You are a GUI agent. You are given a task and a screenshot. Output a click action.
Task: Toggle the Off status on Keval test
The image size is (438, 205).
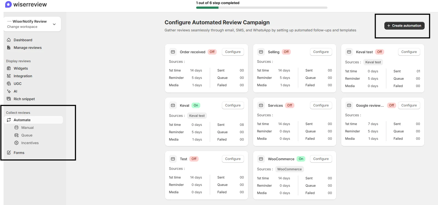click(x=379, y=52)
